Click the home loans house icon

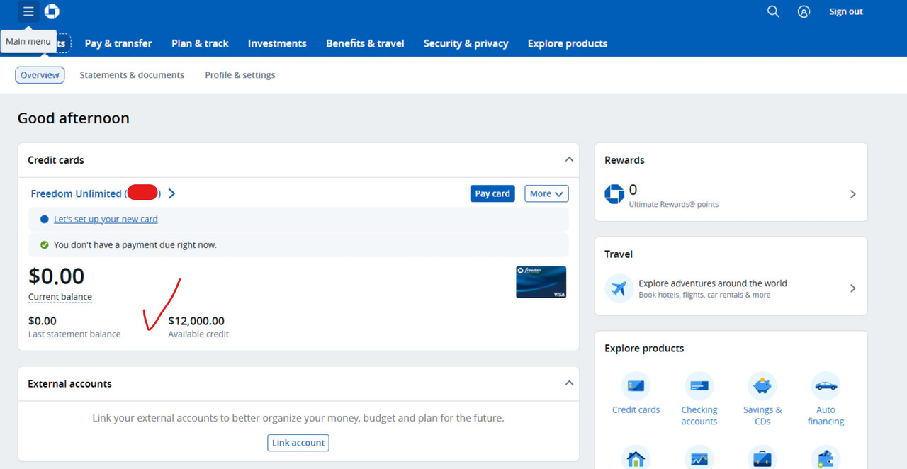pyautogui.click(x=636, y=458)
